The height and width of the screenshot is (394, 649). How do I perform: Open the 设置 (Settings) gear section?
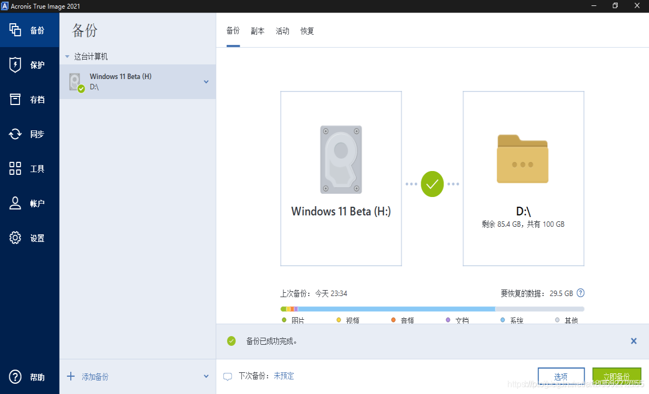click(29, 238)
